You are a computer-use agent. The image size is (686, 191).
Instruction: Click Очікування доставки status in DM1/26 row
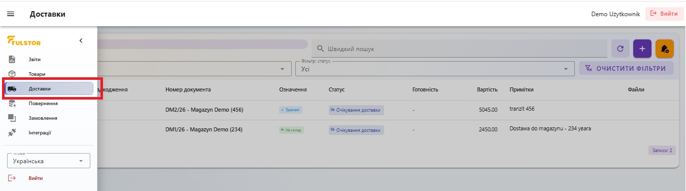coord(356,130)
